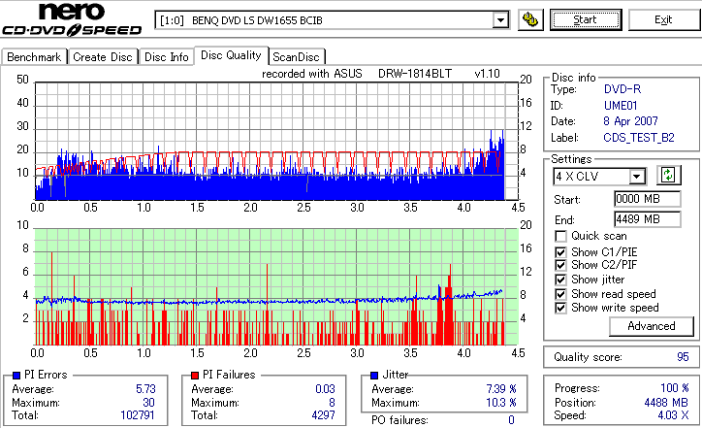The image size is (702, 428).
Task: Switch to the Benchmark tab
Action: [34, 57]
